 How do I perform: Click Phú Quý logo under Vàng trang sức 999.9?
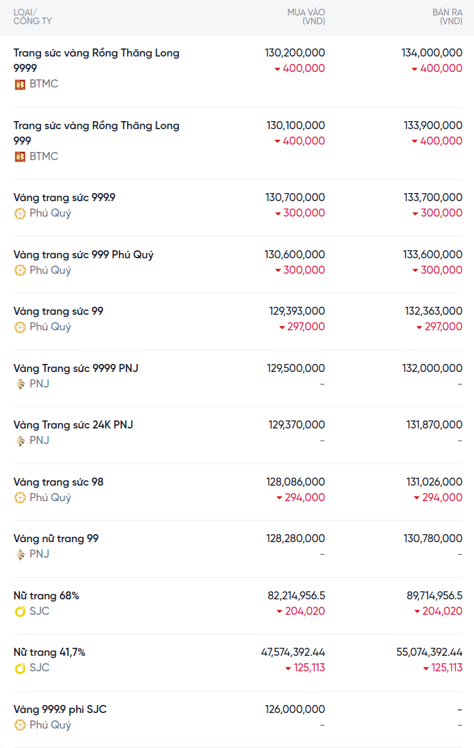pyautogui.click(x=19, y=213)
